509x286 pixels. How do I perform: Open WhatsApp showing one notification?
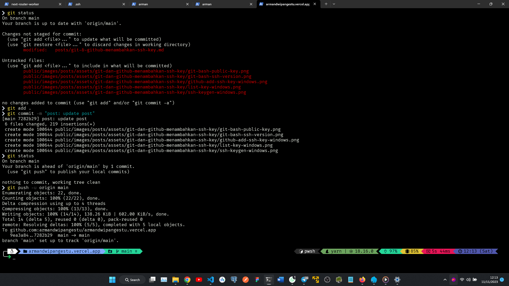(292, 280)
